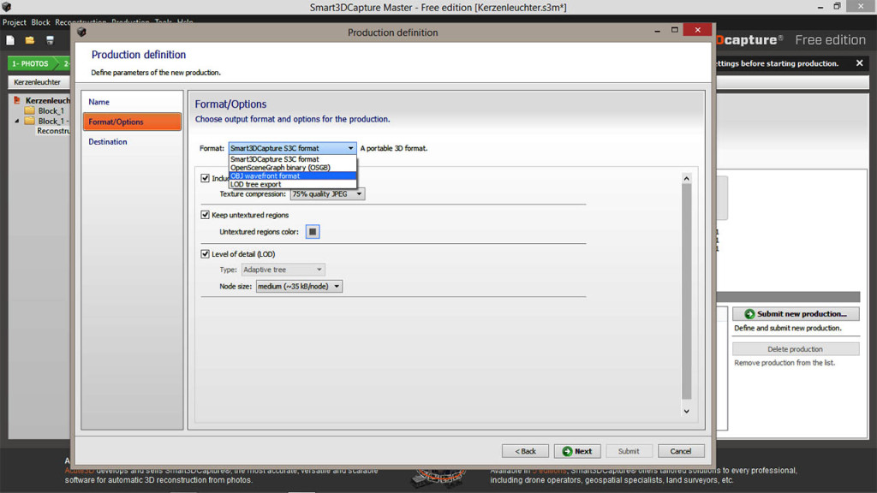
Task: Click the green arrow icon on Next button
Action: coord(567,451)
